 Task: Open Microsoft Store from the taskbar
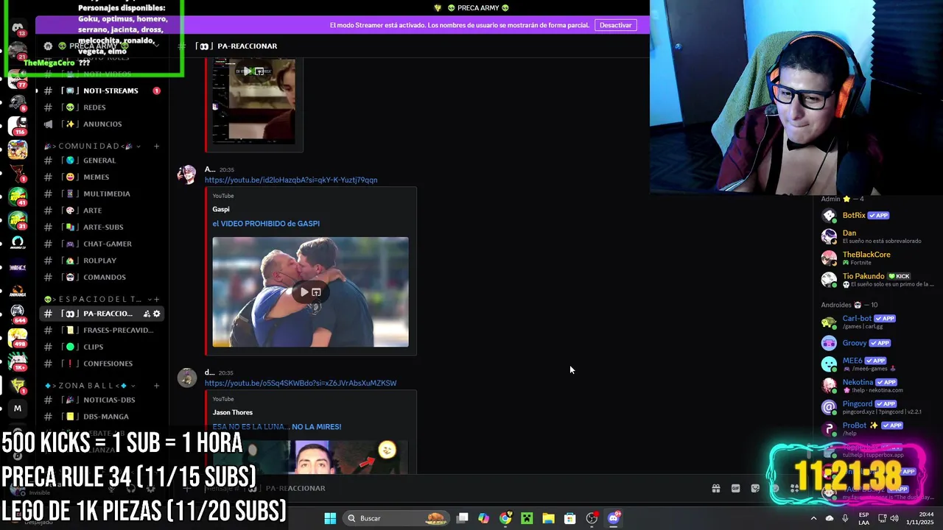pos(569,518)
